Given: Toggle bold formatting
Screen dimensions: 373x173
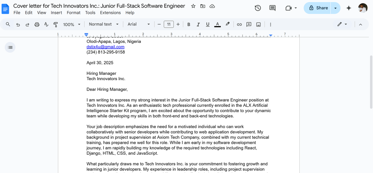Looking at the screenshot, I should [x=189, y=24].
